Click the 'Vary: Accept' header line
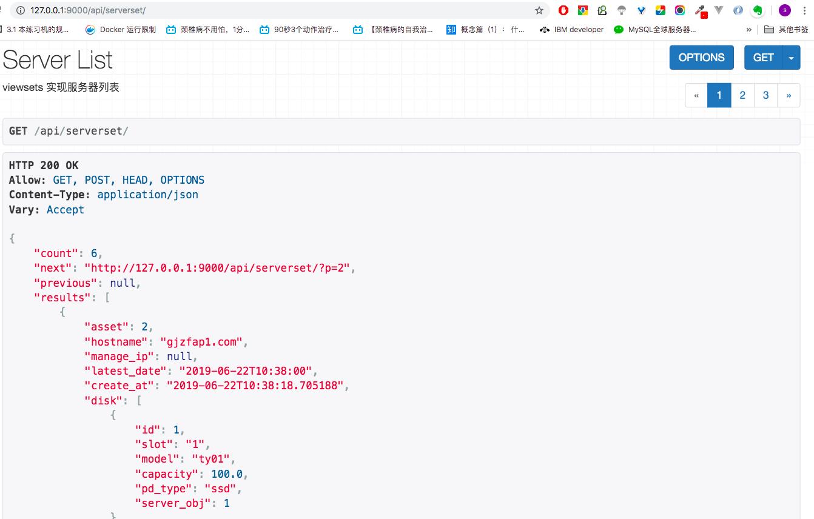The height and width of the screenshot is (519, 814). click(47, 210)
